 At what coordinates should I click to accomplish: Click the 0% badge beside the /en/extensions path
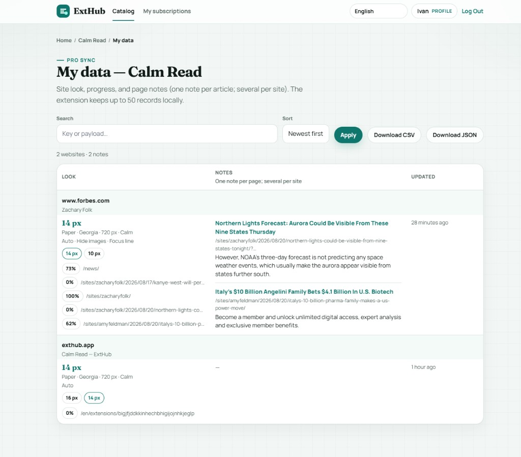point(69,413)
